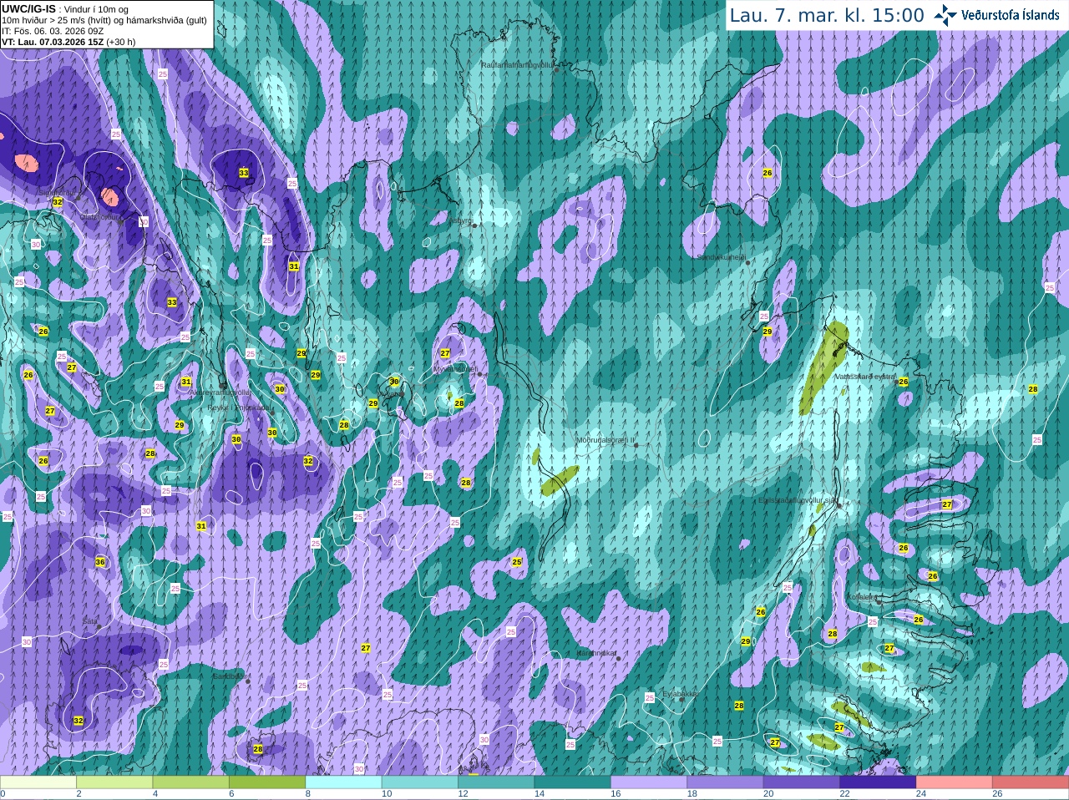Click the Vatnsskarð eystra station label
Screen dimensions: 1069x800
(865, 377)
